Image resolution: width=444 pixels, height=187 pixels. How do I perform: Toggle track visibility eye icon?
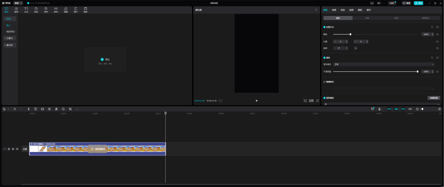tap(13, 149)
